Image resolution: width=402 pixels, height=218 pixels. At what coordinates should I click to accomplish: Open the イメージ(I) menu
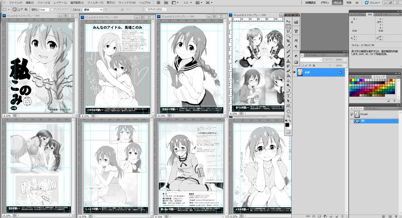44,2
